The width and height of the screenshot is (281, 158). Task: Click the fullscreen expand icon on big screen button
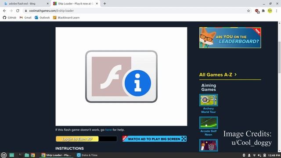pyautogui.click(x=184, y=139)
